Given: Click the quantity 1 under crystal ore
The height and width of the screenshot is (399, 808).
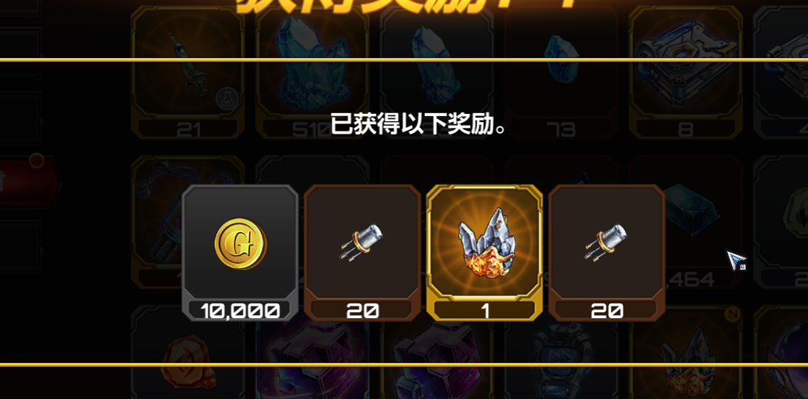Looking at the screenshot, I should click(485, 311).
